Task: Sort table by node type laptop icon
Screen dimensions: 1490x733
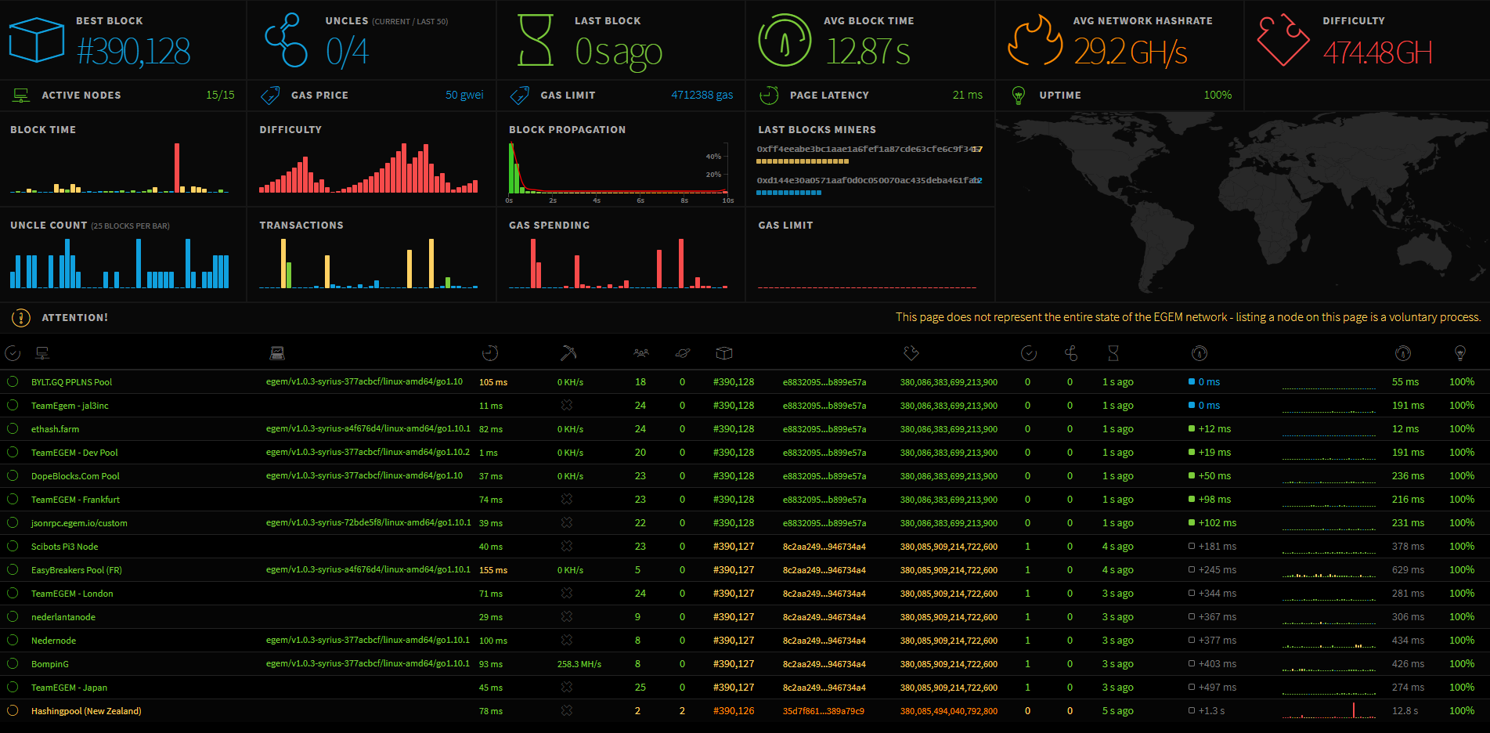Action: click(x=277, y=353)
